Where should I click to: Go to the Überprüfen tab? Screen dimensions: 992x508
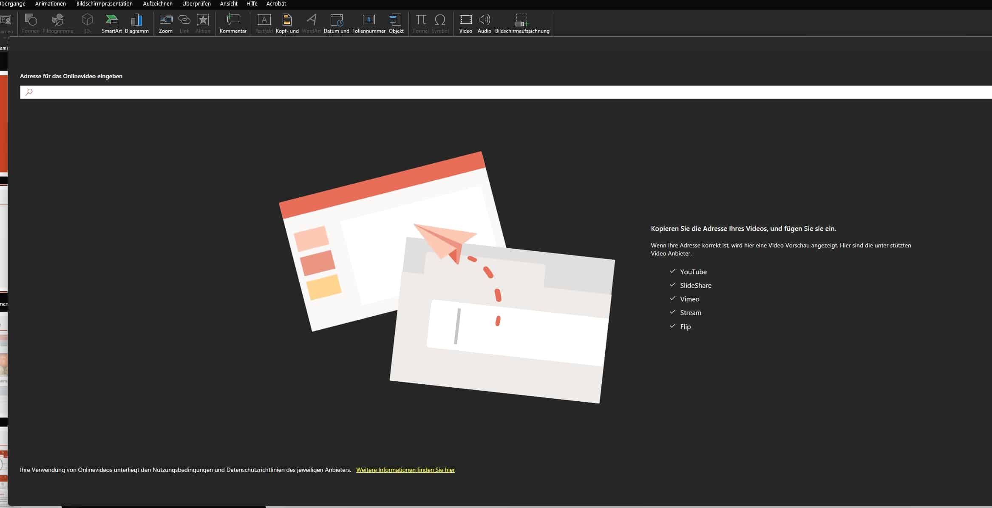(x=196, y=4)
